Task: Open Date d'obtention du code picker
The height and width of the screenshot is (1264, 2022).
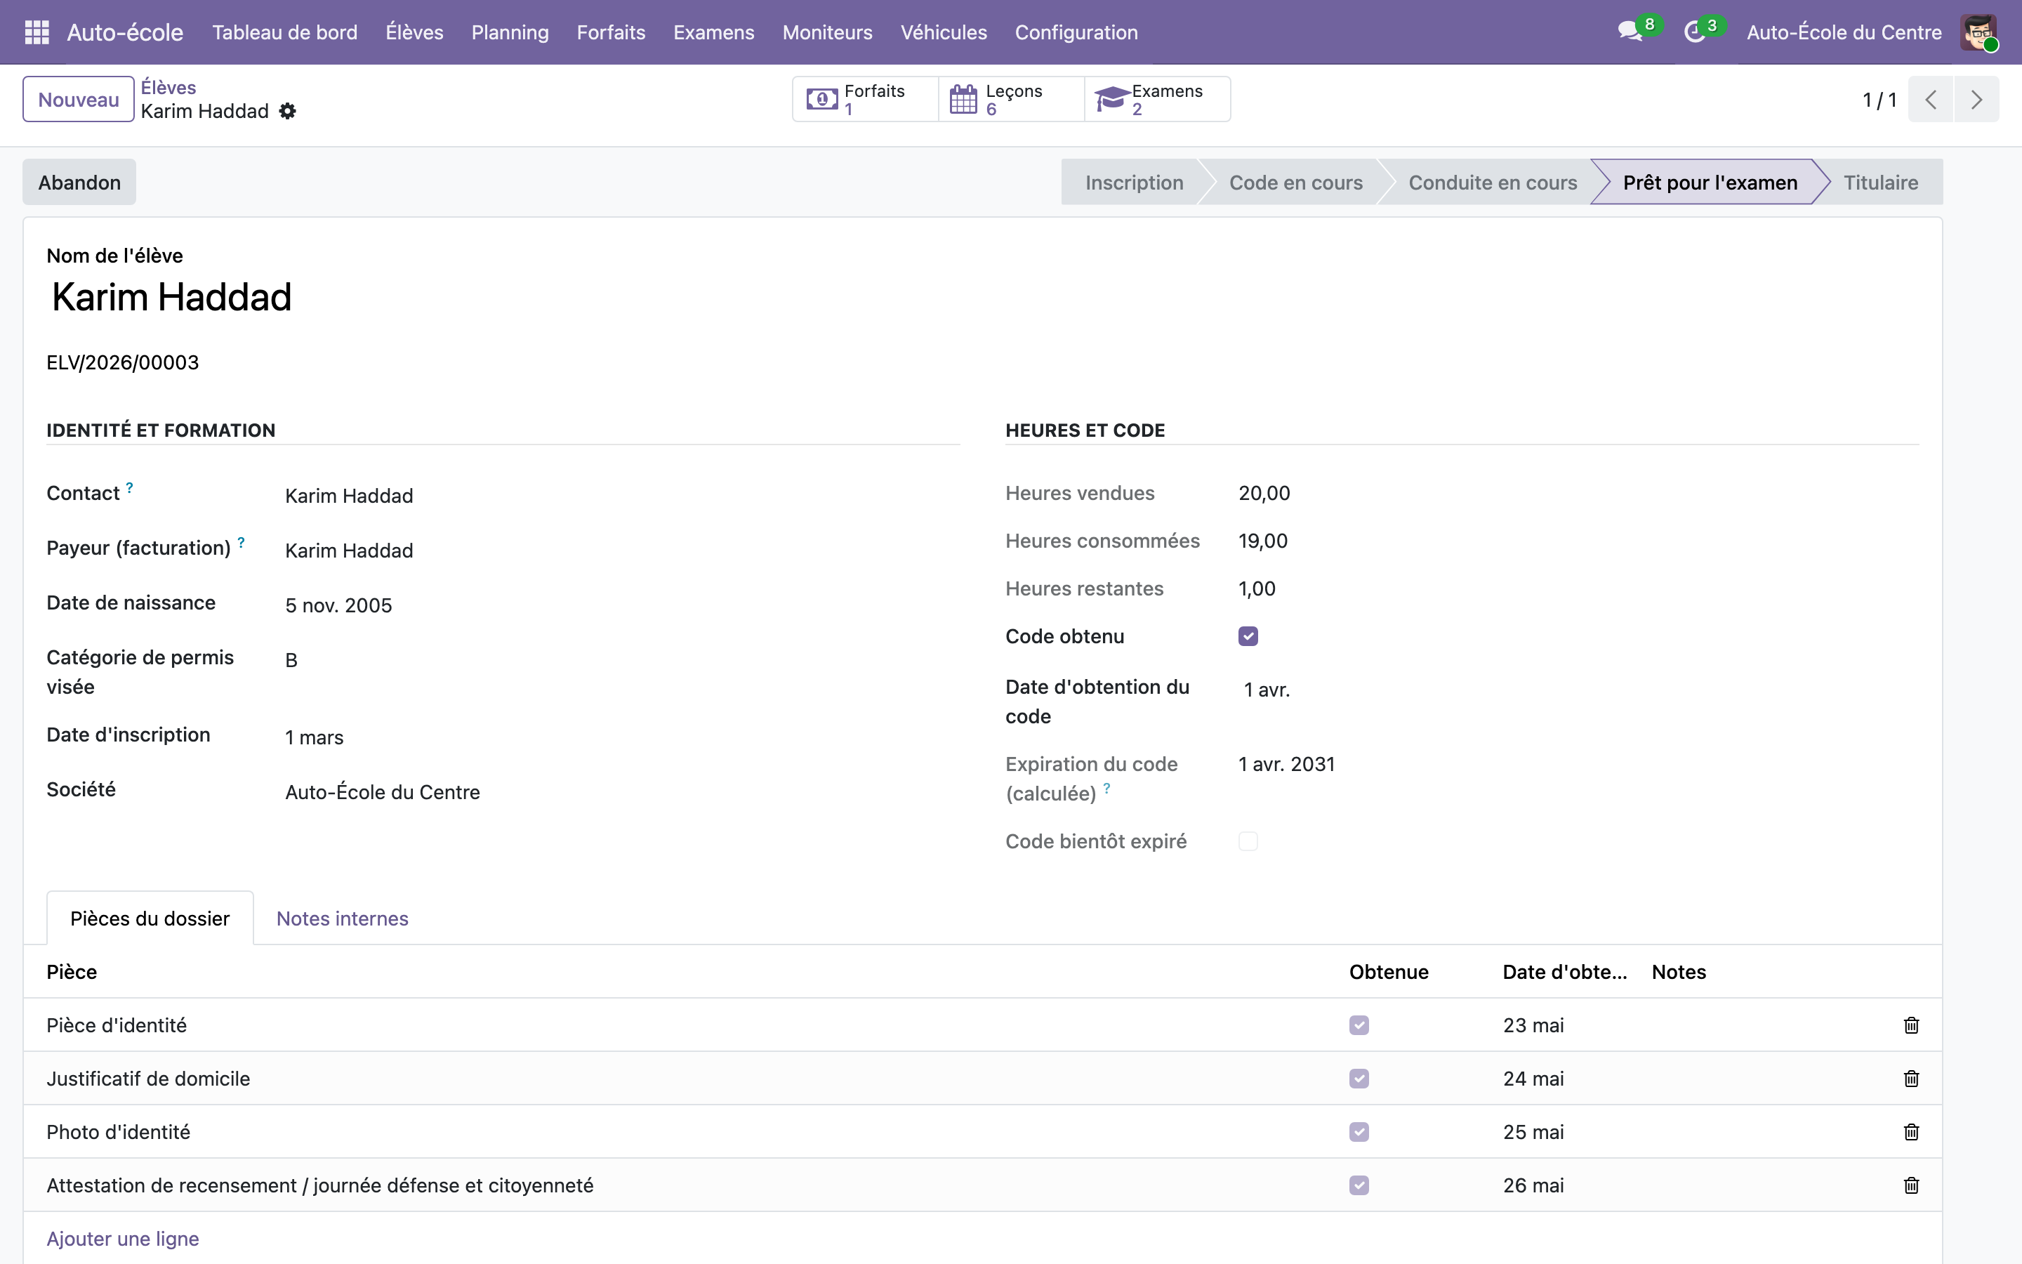Action: pos(1579,690)
